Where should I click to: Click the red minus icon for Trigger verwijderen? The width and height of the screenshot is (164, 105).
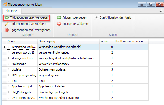pyautogui.click(x=59, y=24)
